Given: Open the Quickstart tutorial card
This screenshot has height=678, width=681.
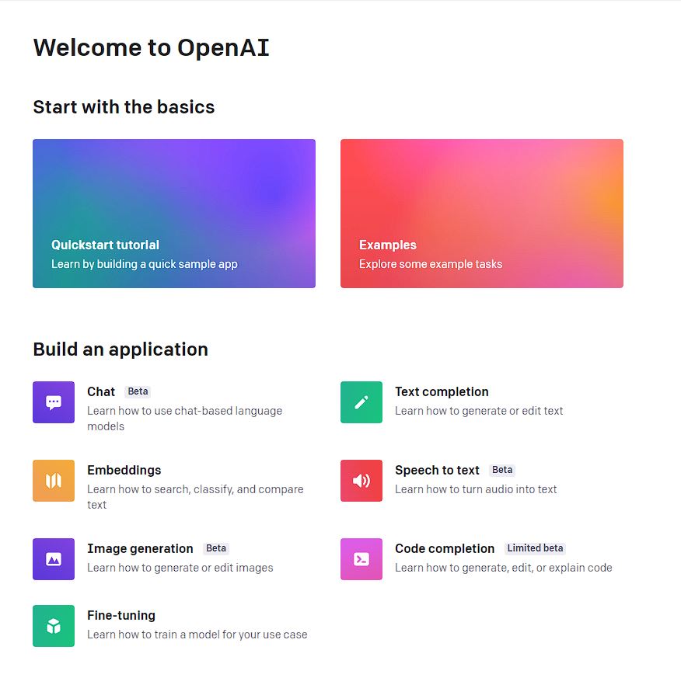Looking at the screenshot, I should (x=174, y=214).
